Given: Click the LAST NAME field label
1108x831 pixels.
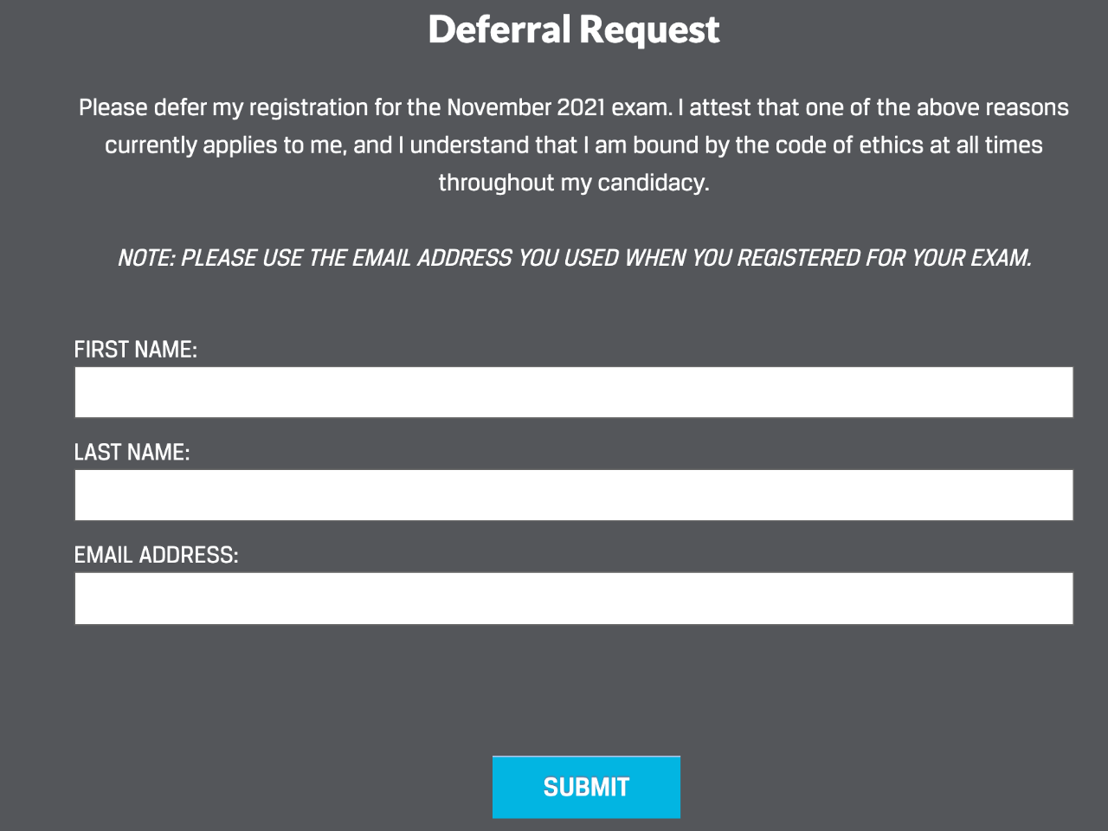Looking at the screenshot, I should 132,453.
